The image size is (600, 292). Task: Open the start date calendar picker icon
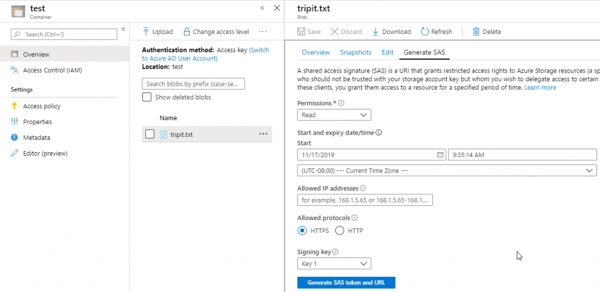tap(441, 155)
